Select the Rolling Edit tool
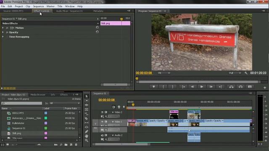 coord(87,109)
